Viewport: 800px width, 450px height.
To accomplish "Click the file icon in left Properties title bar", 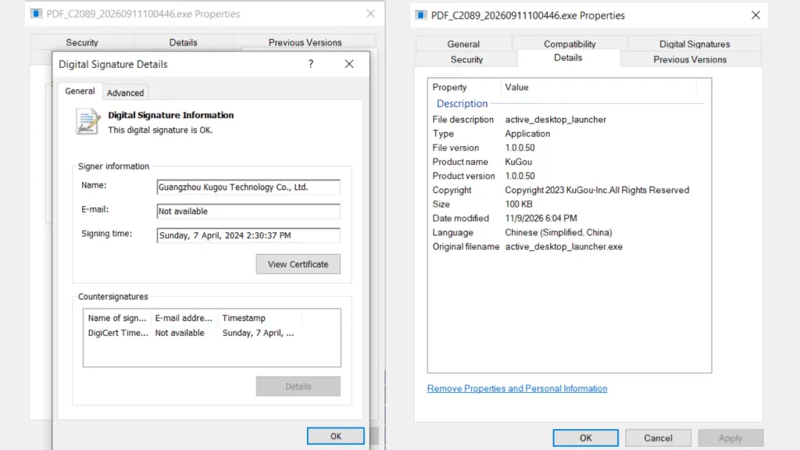I will pos(36,14).
